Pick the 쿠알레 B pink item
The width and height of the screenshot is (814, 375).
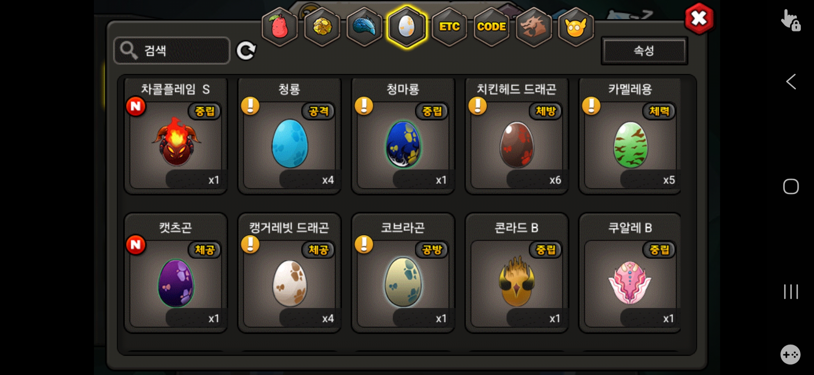630,273
